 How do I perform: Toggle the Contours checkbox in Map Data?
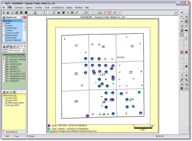[x=4, y=30]
